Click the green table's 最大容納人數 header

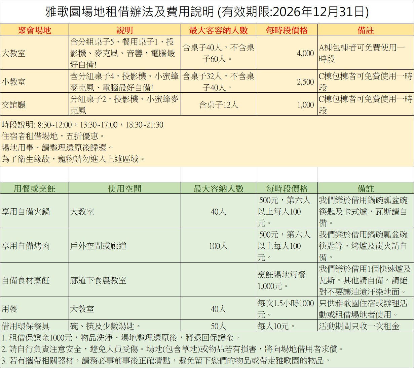tap(218, 188)
